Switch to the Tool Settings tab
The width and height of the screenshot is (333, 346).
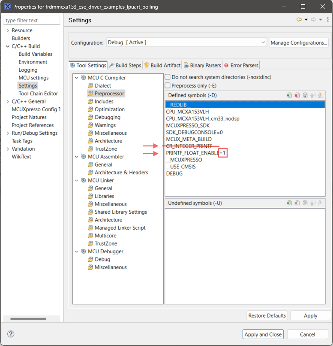coord(88,65)
